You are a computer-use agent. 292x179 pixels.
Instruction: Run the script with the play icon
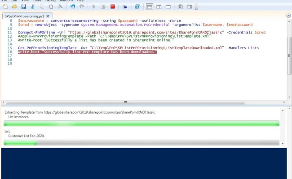pos(94,7)
